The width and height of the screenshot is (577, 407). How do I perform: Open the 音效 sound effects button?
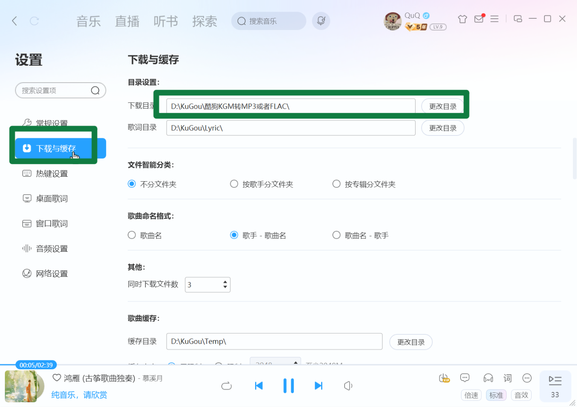521,395
